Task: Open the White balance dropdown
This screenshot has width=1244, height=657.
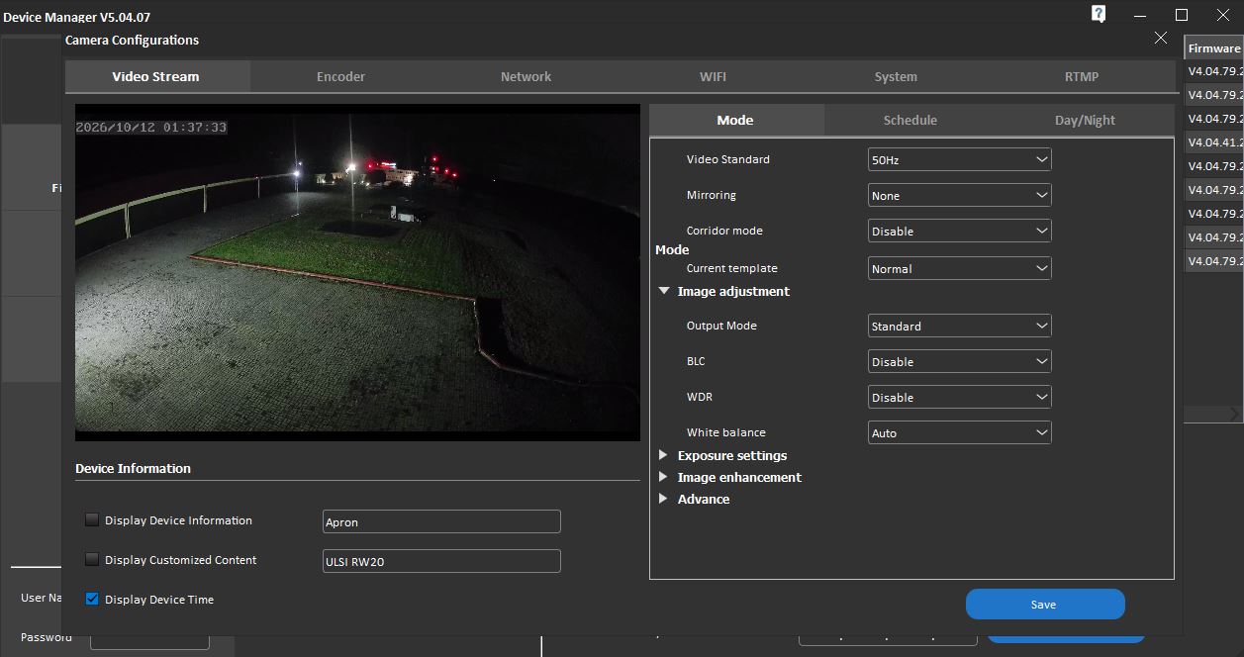Action: tap(959, 432)
